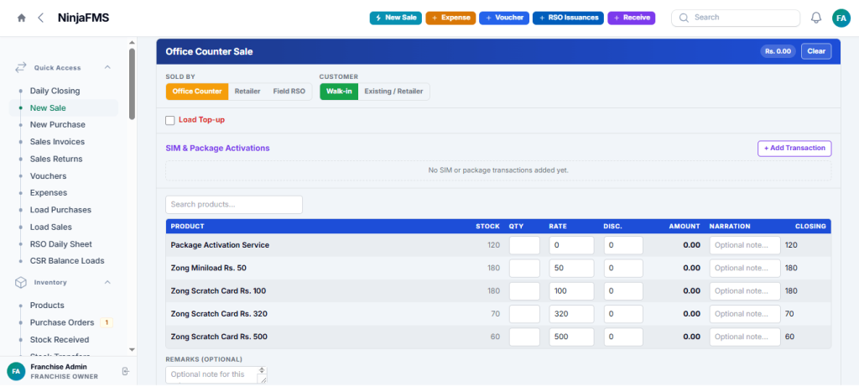Choose Walk-in customer
The image size is (859, 387).
339,92
